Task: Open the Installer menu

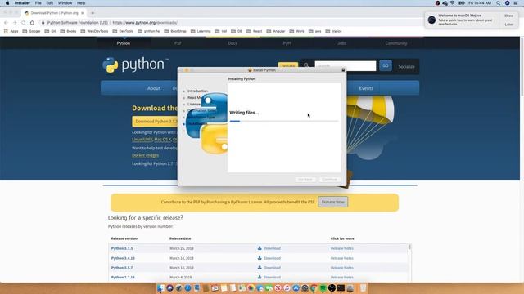Action: (x=22, y=3)
